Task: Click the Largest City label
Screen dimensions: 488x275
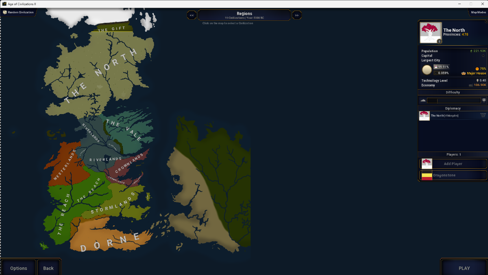Action: [x=431, y=60]
